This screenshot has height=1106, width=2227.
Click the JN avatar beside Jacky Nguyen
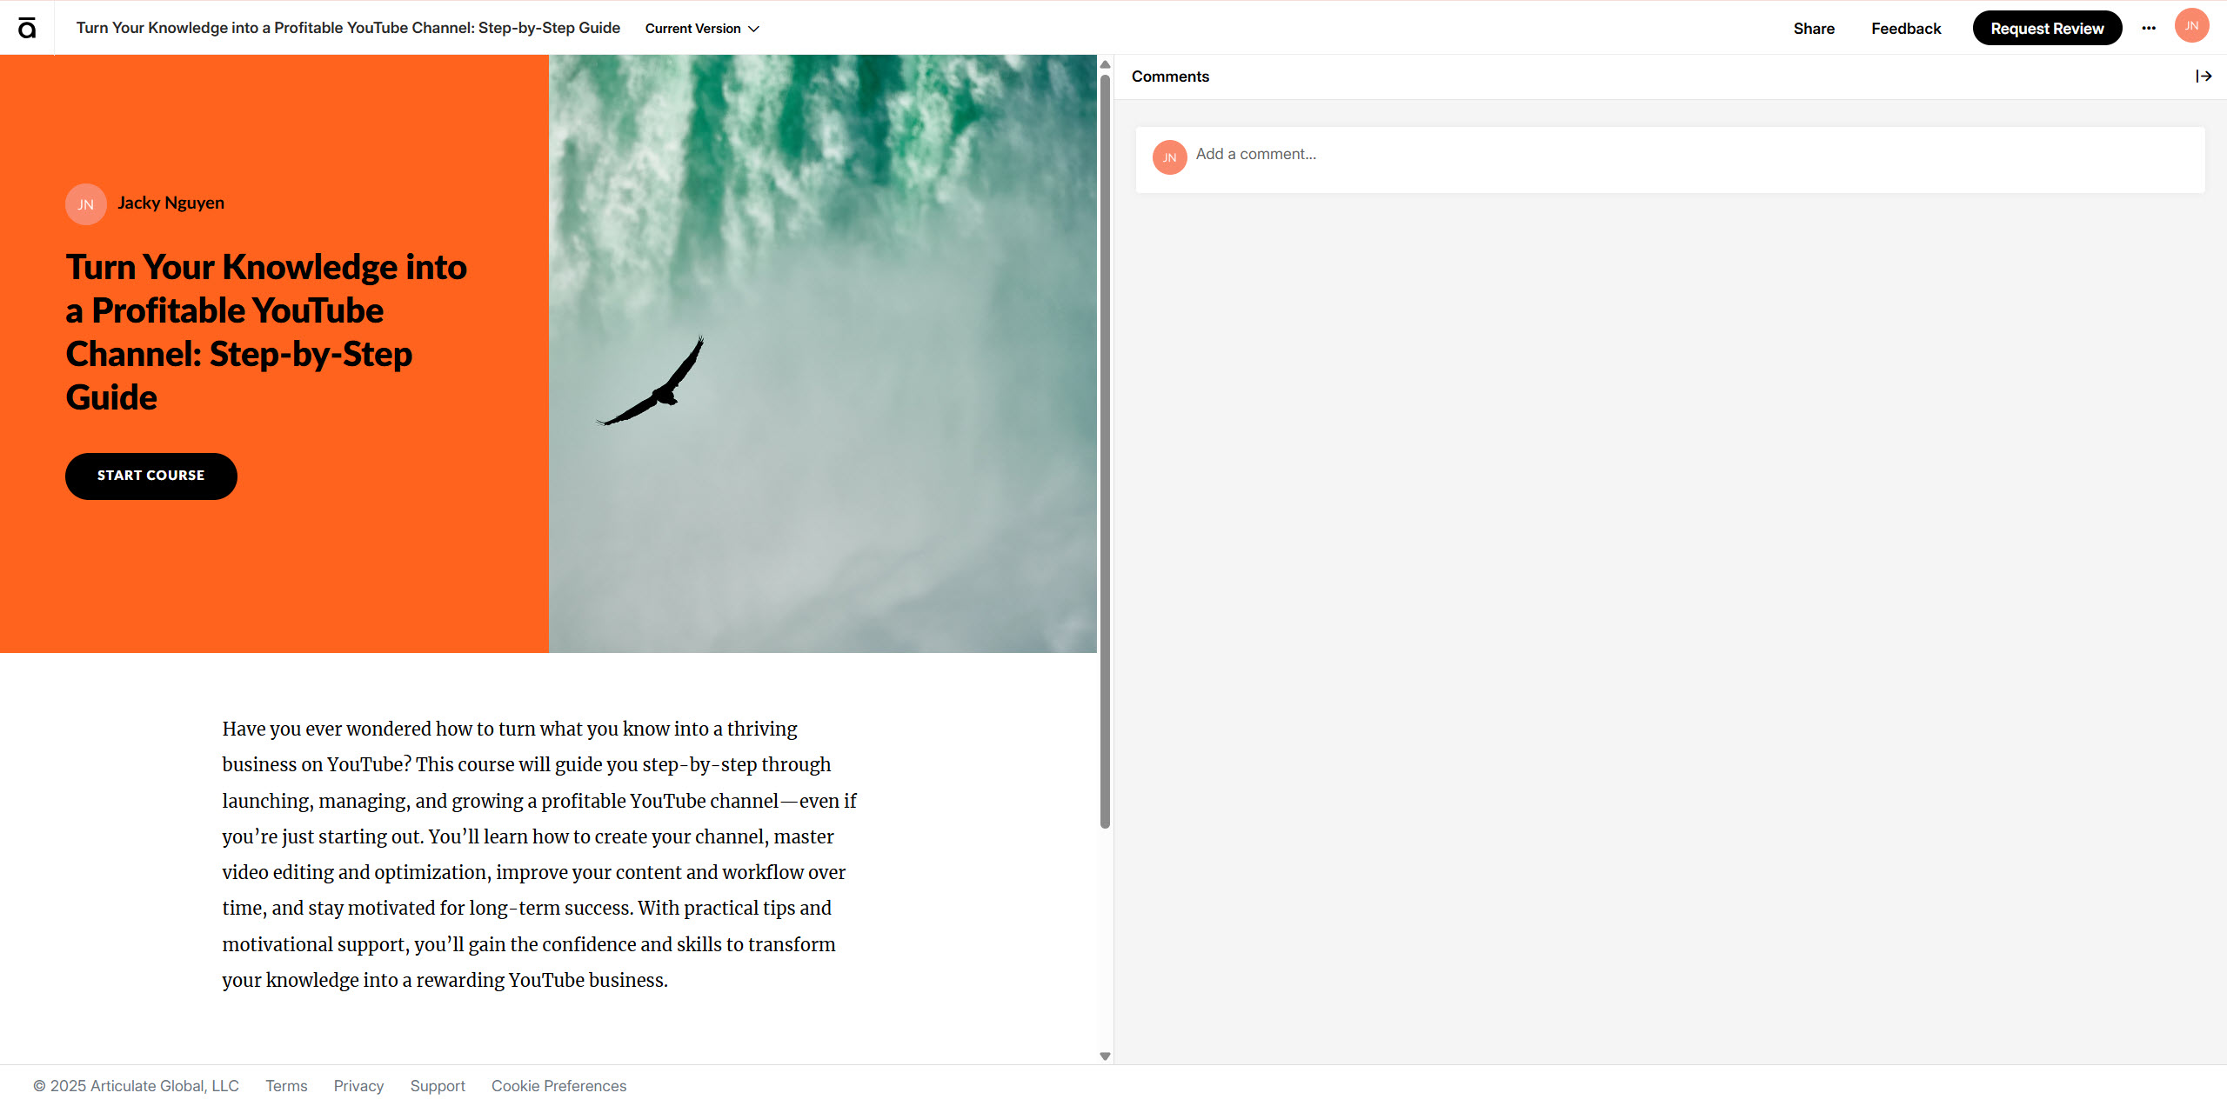(x=86, y=204)
